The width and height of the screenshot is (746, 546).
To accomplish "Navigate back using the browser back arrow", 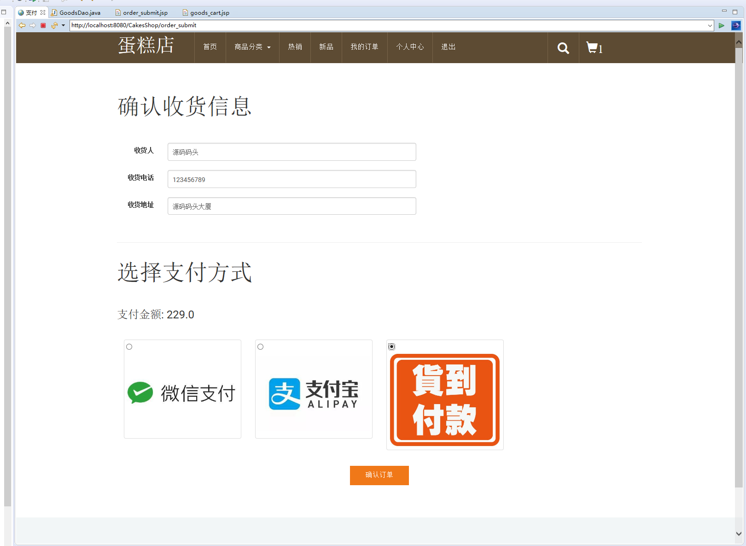I will [22, 25].
